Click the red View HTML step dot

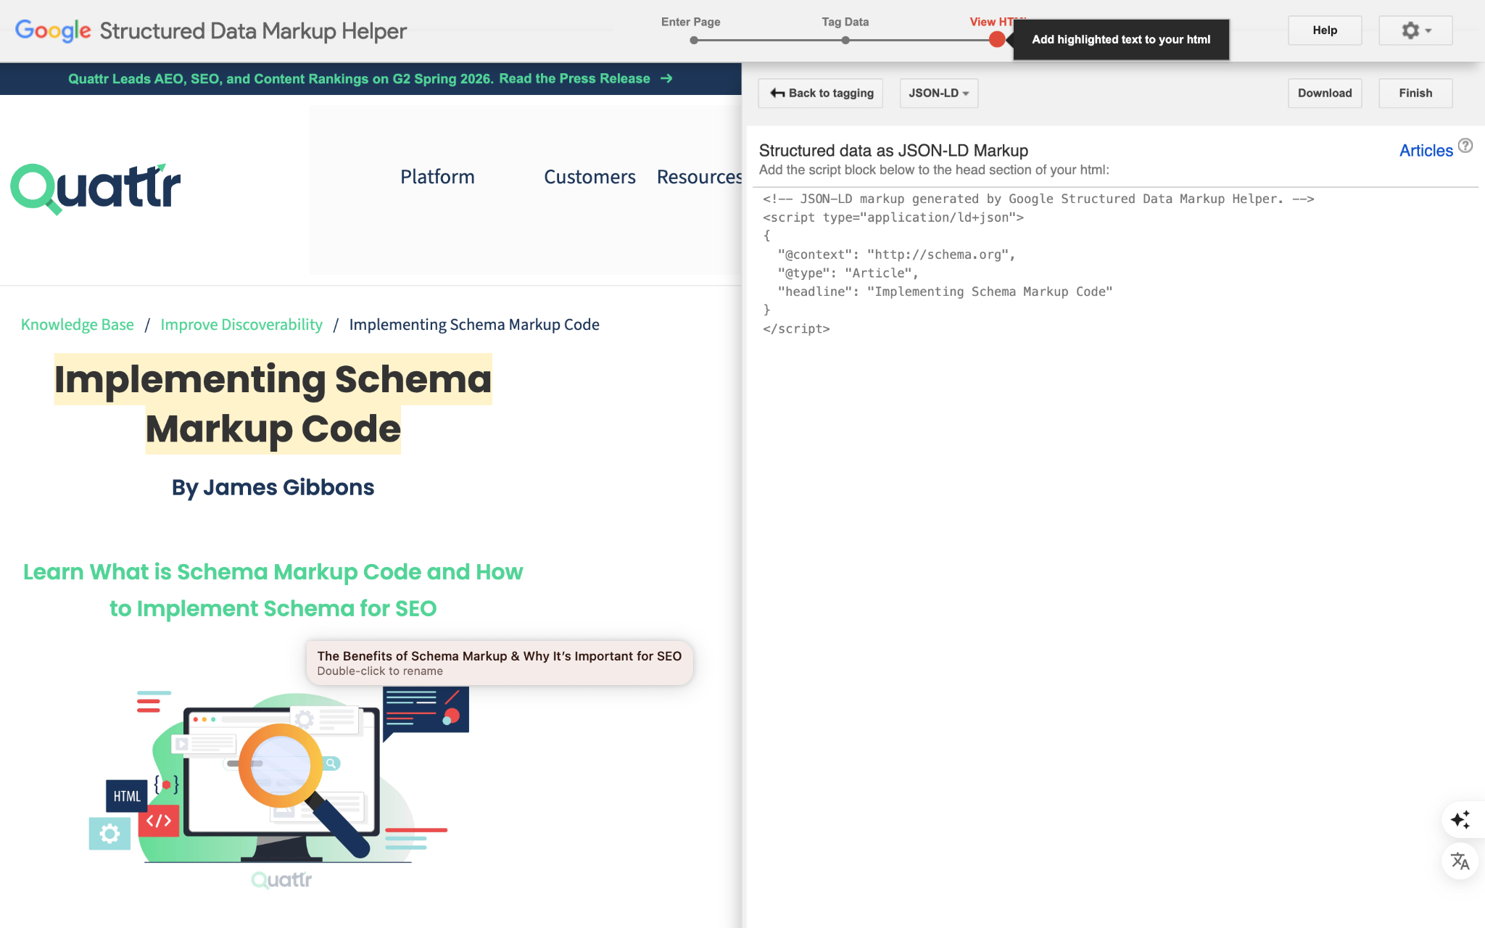[997, 40]
